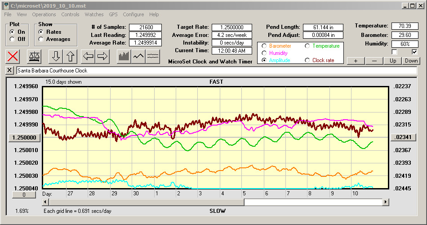
Task: Select Show Rates radio button
Action: (x=41, y=32)
